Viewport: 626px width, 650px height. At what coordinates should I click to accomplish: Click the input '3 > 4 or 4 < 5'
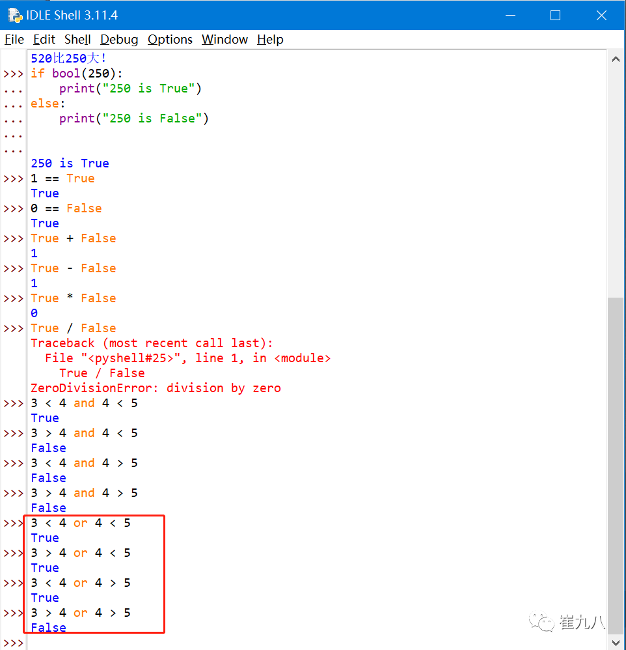pos(81,552)
